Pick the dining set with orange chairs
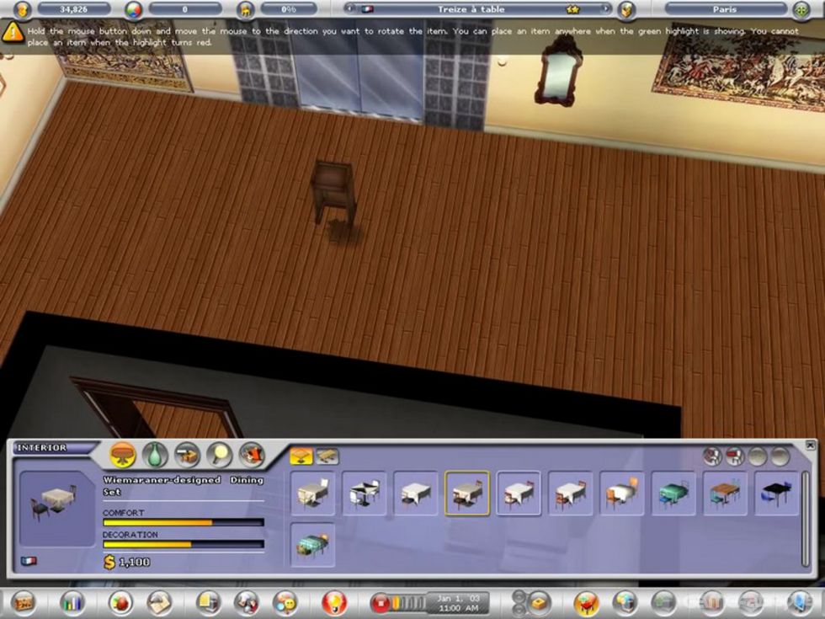This screenshot has width=825, height=619. pyautogui.click(x=622, y=494)
